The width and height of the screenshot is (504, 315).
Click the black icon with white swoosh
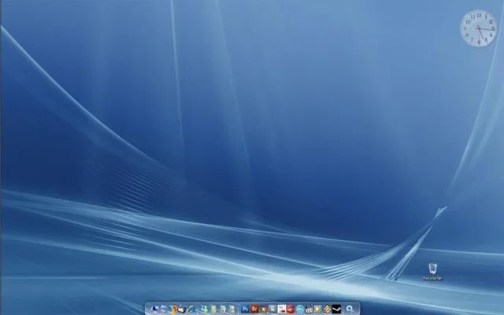pos(336,309)
